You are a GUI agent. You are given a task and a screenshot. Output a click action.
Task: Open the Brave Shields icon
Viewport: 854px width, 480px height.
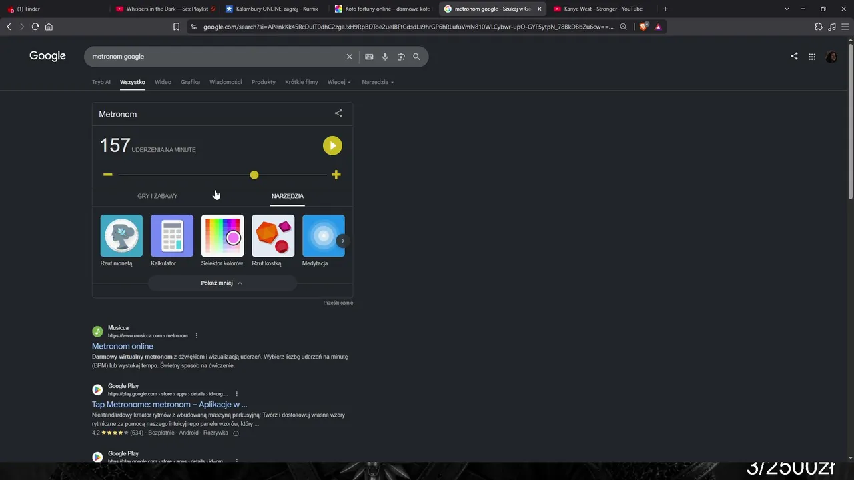(x=643, y=27)
